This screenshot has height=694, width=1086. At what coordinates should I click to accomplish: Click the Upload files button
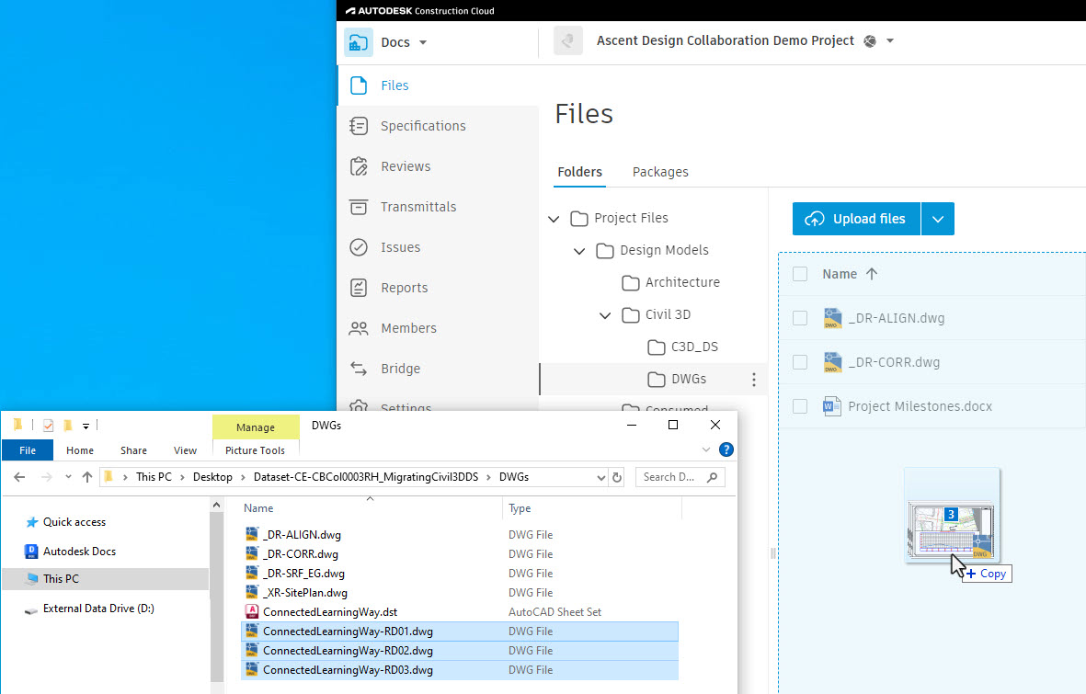point(856,219)
